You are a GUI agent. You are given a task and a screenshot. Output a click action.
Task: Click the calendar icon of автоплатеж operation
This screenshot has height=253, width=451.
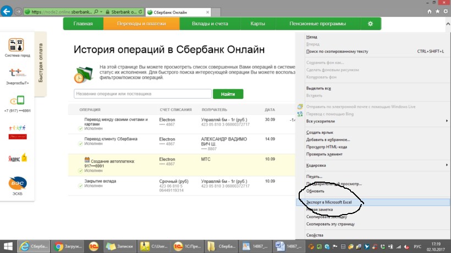[87, 160]
